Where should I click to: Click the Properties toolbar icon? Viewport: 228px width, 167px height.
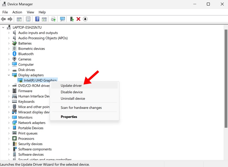click(x=28, y=19)
